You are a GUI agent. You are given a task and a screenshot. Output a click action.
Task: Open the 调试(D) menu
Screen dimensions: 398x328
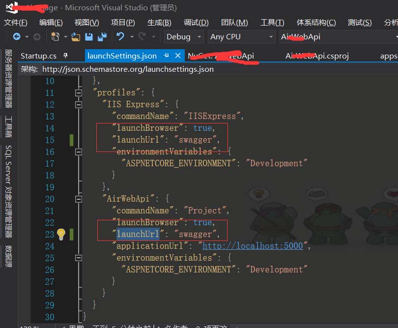point(196,23)
